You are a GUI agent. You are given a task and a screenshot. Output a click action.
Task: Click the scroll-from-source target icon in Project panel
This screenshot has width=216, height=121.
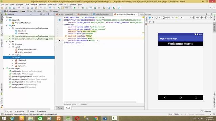point(40,14)
